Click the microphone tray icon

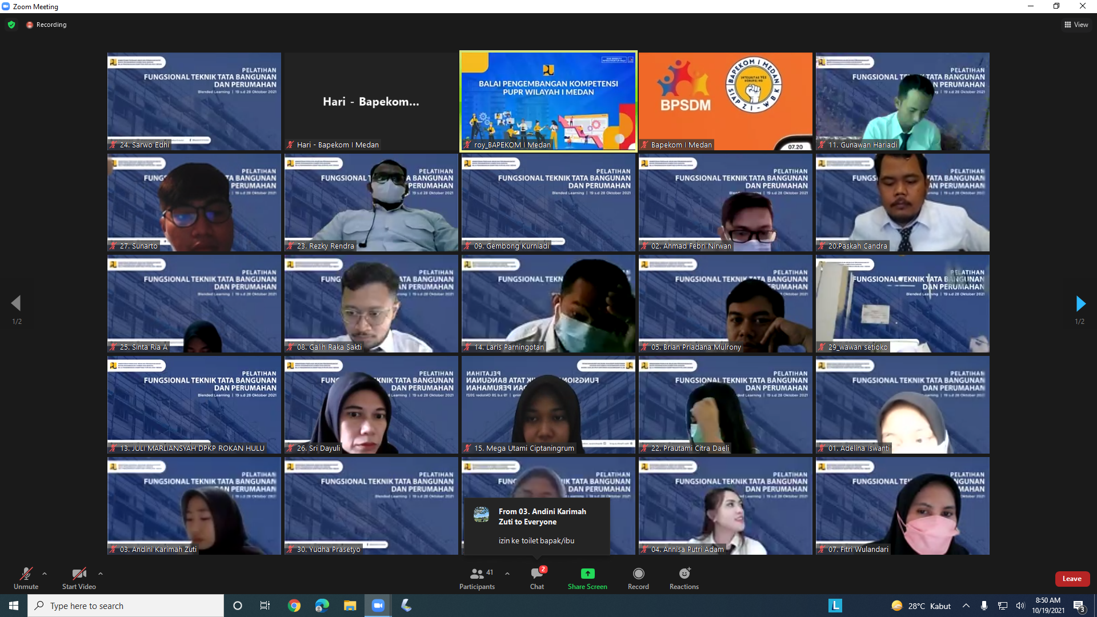pos(984,606)
